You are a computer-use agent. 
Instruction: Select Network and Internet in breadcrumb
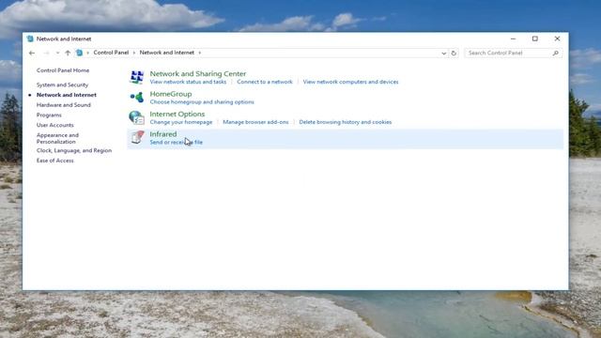(x=167, y=53)
